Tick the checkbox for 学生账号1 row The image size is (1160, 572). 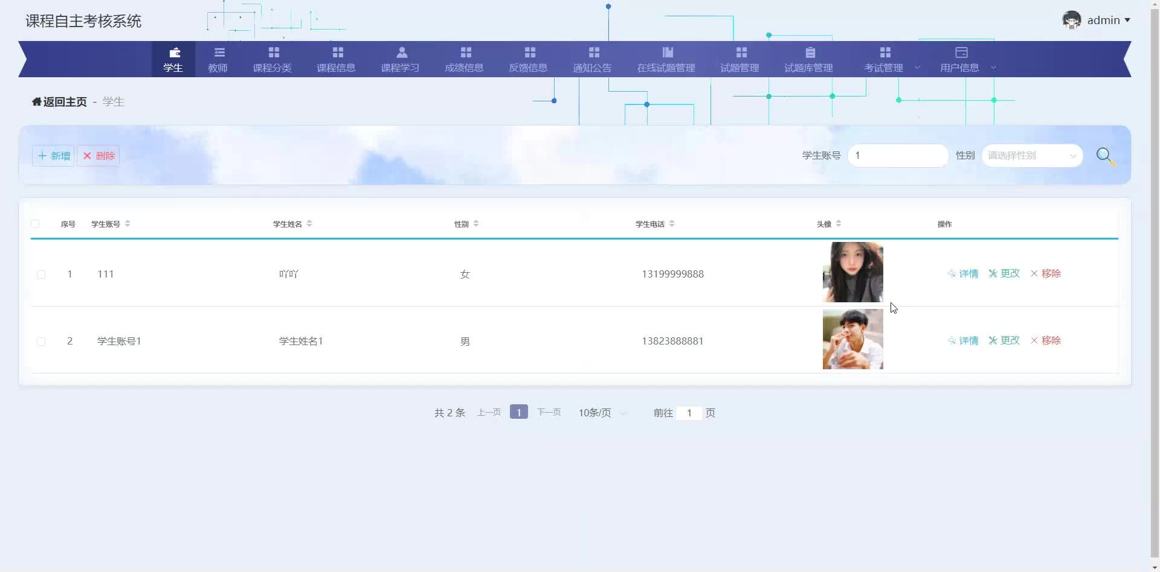pyautogui.click(x=41, y=342)
